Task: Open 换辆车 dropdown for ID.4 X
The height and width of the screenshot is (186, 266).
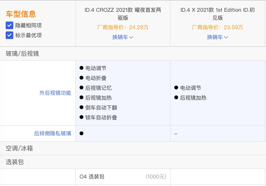Action: (217, 37)
